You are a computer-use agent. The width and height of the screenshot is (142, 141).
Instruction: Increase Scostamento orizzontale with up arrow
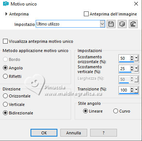[x=132, y=57]
